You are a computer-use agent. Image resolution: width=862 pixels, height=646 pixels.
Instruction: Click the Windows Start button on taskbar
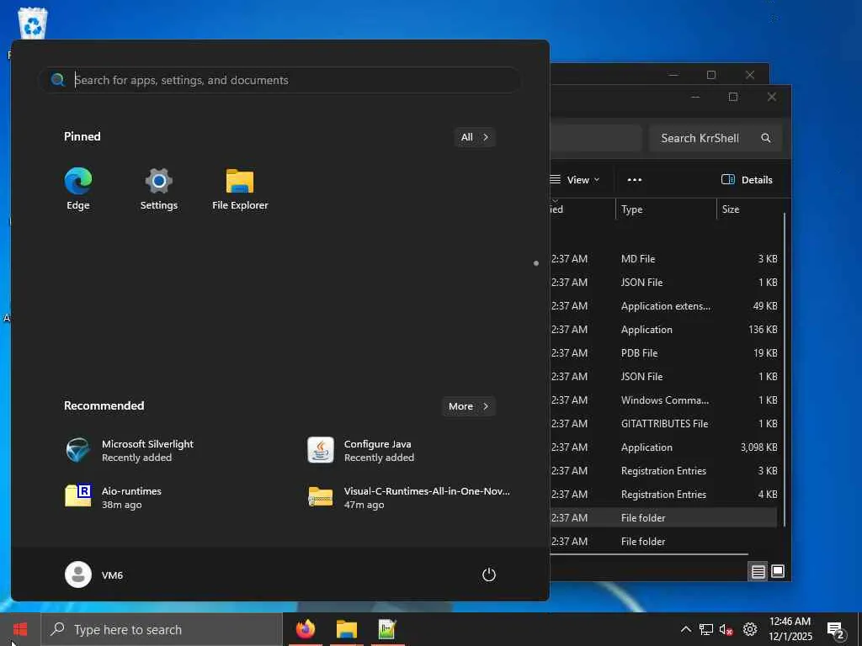click(20, 629)
